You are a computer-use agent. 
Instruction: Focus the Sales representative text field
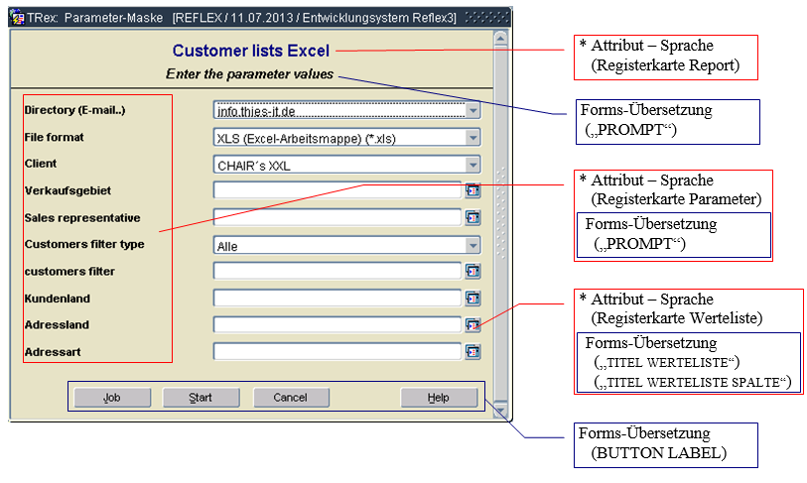click(337, 217)
